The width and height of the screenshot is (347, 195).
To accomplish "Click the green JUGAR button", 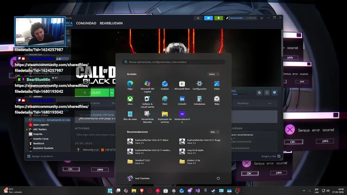I will (x=92, y=93).
